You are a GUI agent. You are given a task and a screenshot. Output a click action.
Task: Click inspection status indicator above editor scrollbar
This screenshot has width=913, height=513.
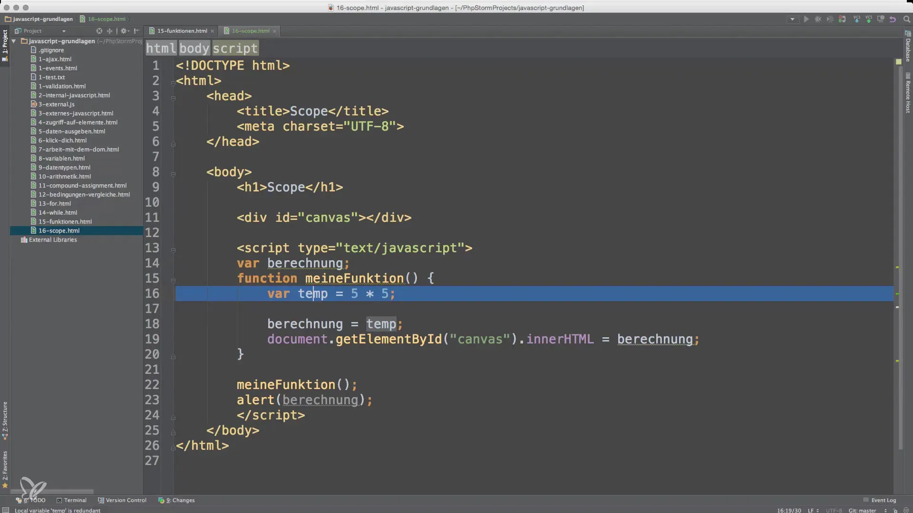click(899, 62)
